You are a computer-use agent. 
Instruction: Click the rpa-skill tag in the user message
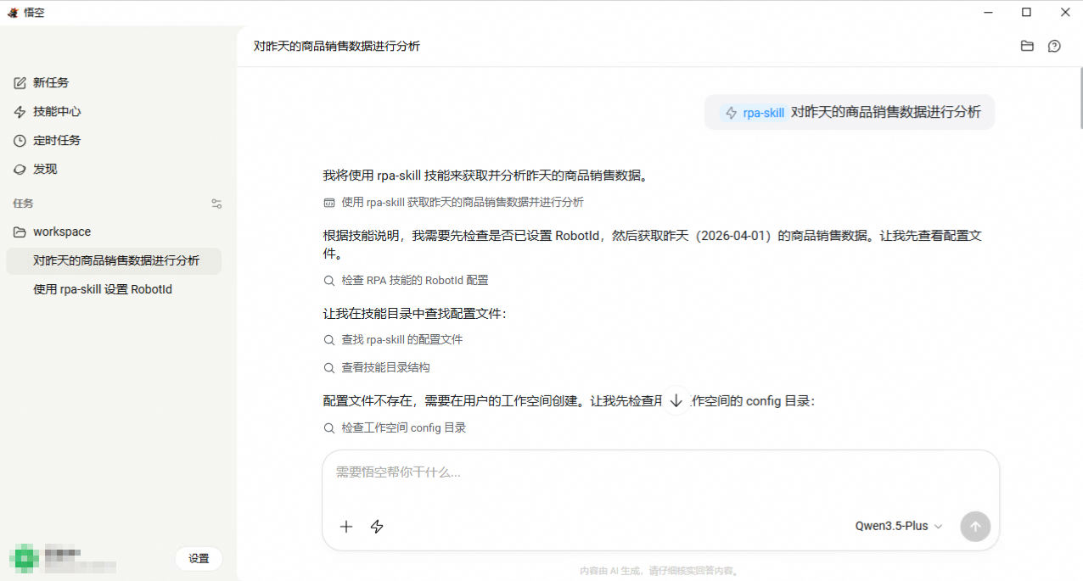coord(754,113)
